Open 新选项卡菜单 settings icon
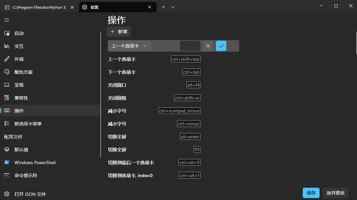 [x=6, y=124]
